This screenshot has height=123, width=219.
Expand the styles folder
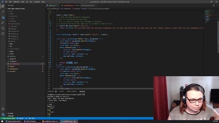pyautogui.click(x=12, y=19)
